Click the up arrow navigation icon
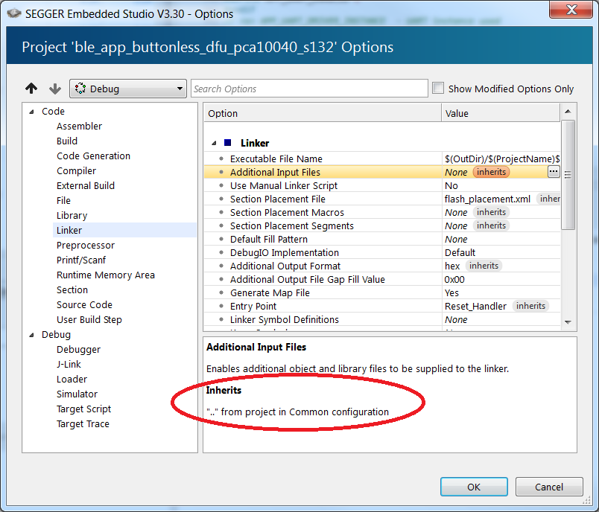This screenshot has height=512, width=599. (32, 89)
